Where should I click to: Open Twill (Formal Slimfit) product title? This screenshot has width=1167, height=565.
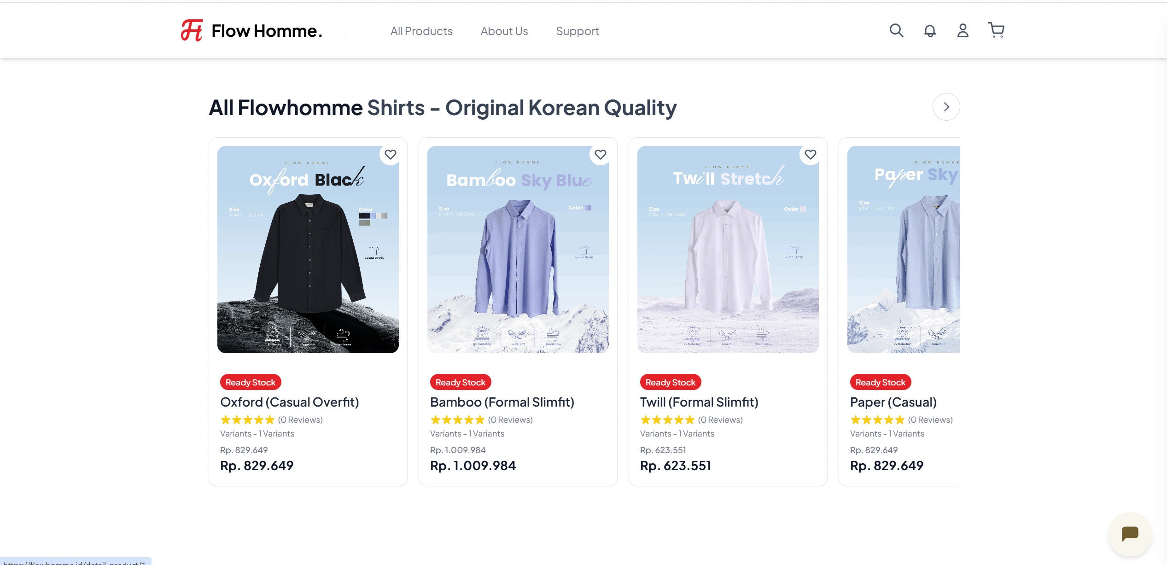click(x=699, y=402)
